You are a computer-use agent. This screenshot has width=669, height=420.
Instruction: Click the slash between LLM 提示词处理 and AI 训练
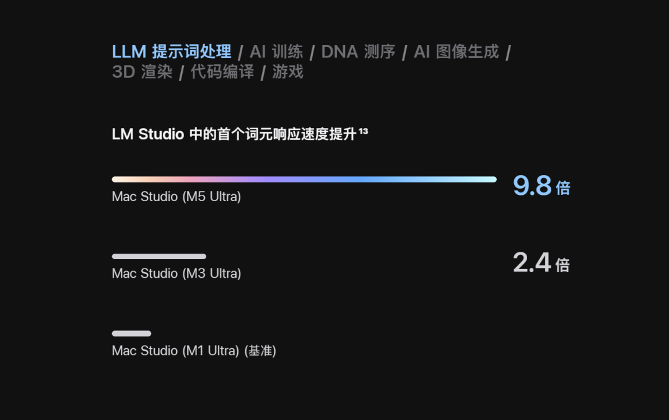240,53
